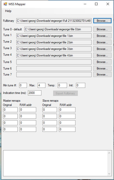Select the Tune 1 file path field
The width and height of the screenshot is (114, 180).
[54, 36]
